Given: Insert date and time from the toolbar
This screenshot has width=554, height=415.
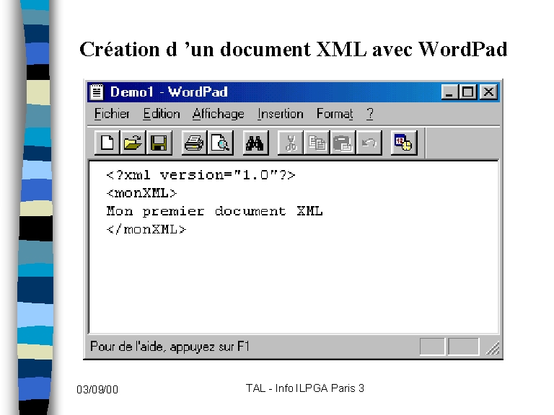Looking at the screenshot, I should 404,143.
